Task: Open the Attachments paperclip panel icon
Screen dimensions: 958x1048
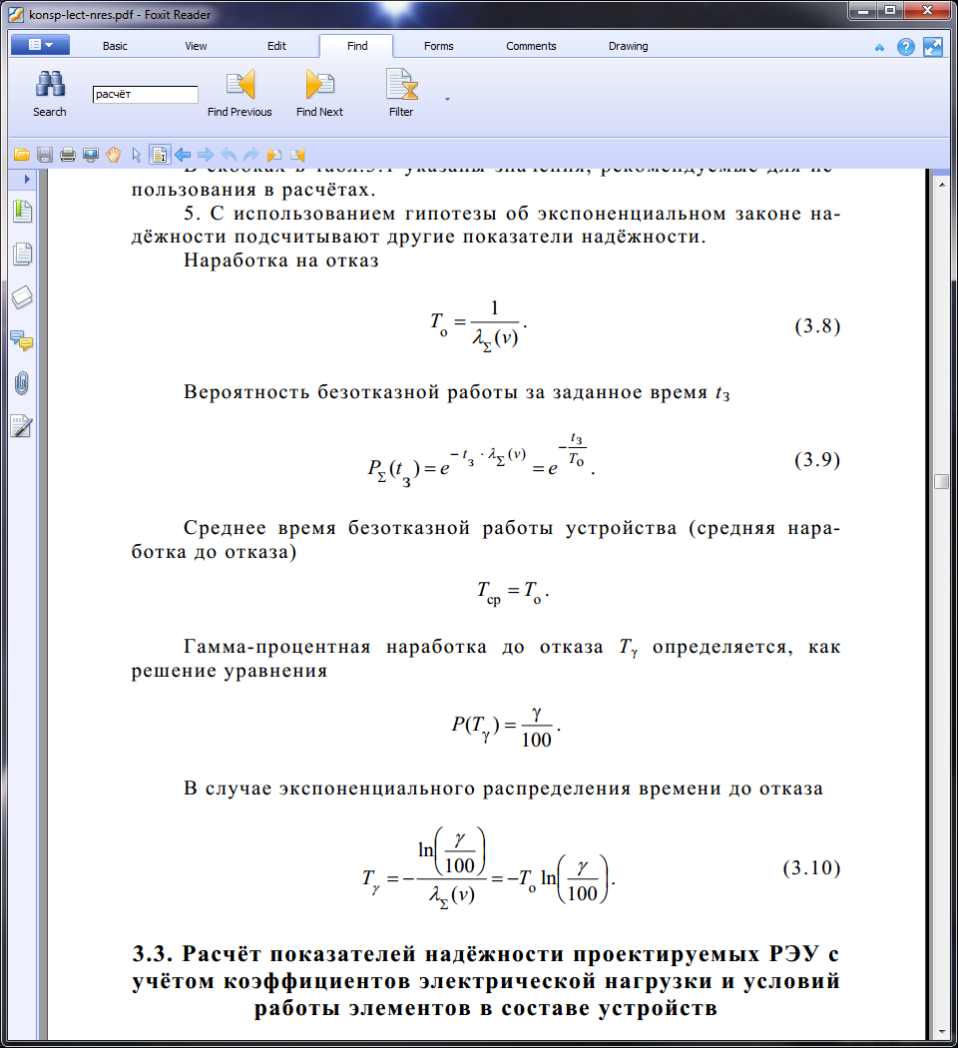Action: point(22,383)
